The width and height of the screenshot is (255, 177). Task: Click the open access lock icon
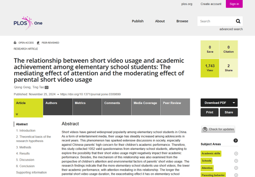(15, 43)
